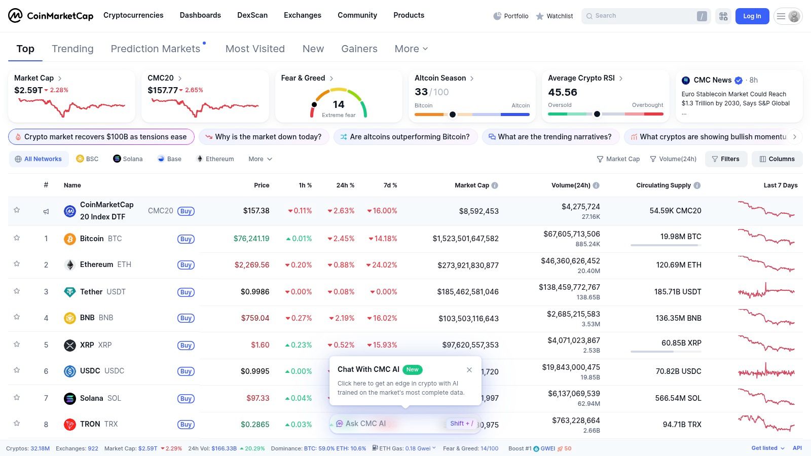
Task: Star Bitcoin to add it to watchlist
Action: point(17,239)
